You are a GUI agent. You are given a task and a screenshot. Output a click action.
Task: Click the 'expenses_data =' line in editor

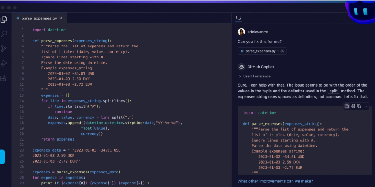(77, 150)
